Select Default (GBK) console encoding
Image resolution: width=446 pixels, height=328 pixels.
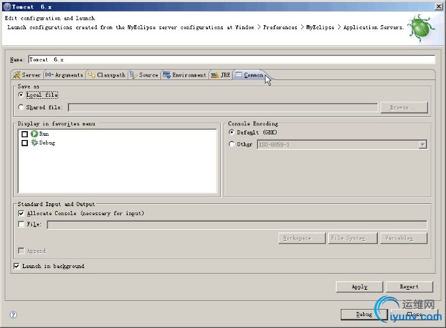[231, 132]
